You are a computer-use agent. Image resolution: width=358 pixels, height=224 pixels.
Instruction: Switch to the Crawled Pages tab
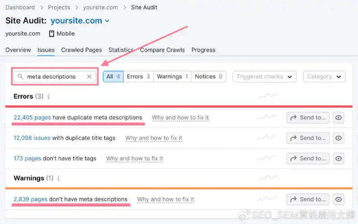(x=81, y=50)
